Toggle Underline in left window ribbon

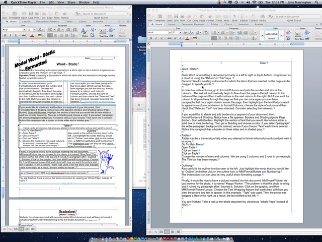click(x=16, y=35)
